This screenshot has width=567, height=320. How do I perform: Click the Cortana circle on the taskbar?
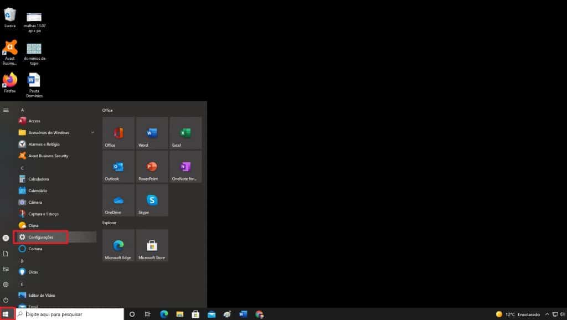point(132,314)
